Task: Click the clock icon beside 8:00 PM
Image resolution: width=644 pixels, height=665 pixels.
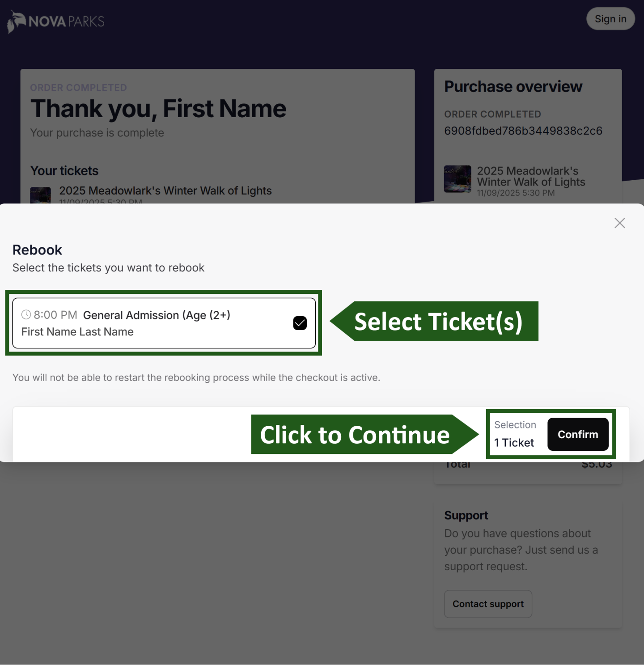Action: pos(26,315)
